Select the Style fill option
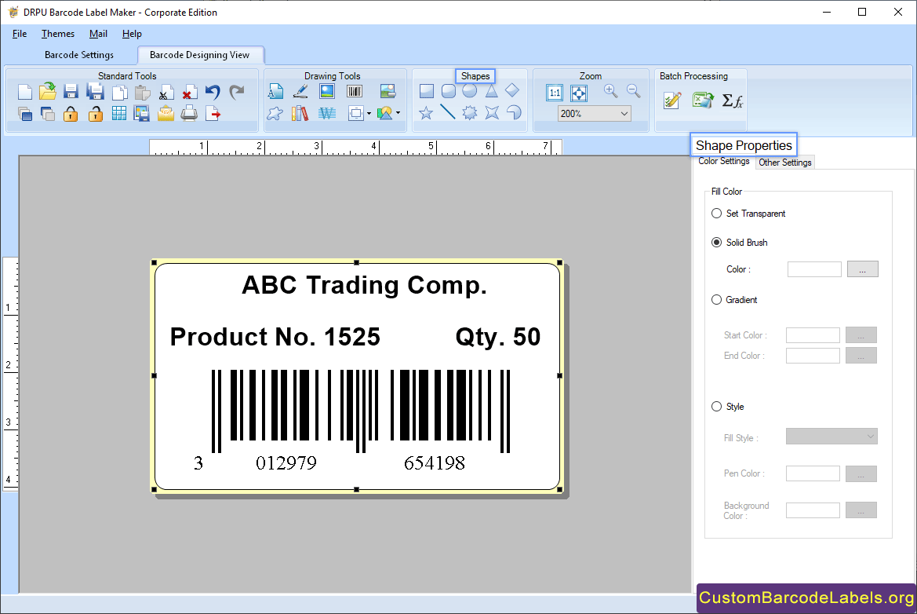Image resolution: width=917 pixels, height=614 pixels. (x=716, y=406)
